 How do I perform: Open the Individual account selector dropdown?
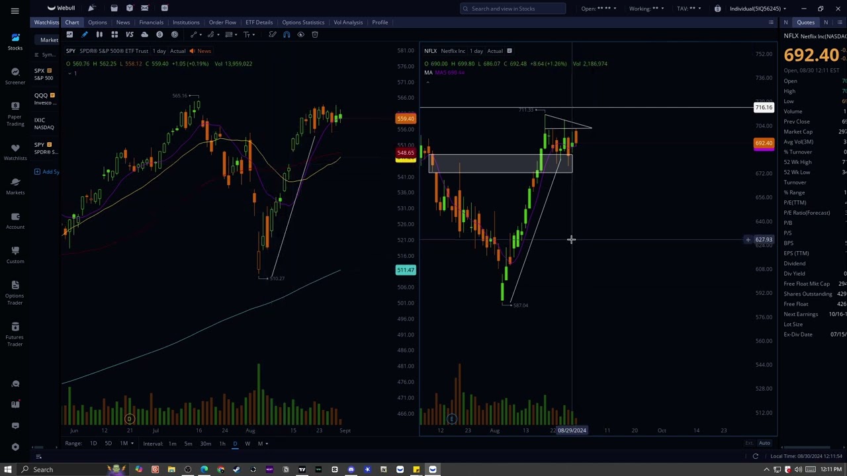758,9
